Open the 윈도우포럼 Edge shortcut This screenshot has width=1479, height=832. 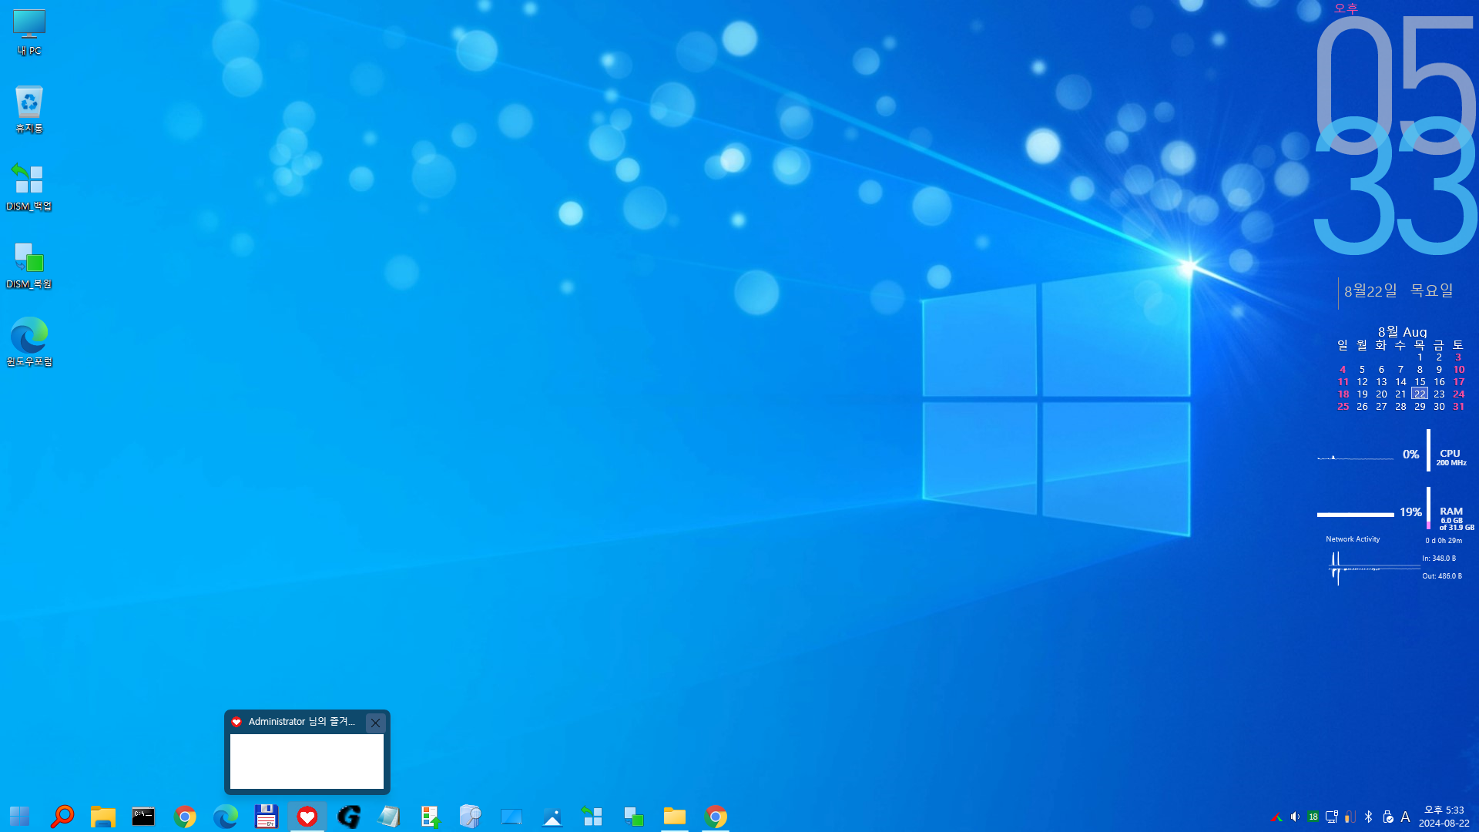click(29, 343)
